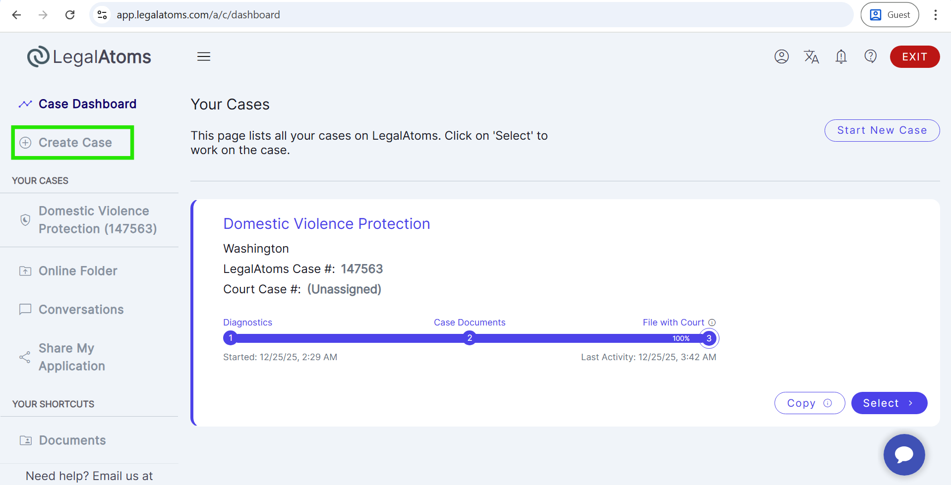Open the Guest profile menu
The height and width of the screenshot is (485, 951).
(x=890, y=15)
